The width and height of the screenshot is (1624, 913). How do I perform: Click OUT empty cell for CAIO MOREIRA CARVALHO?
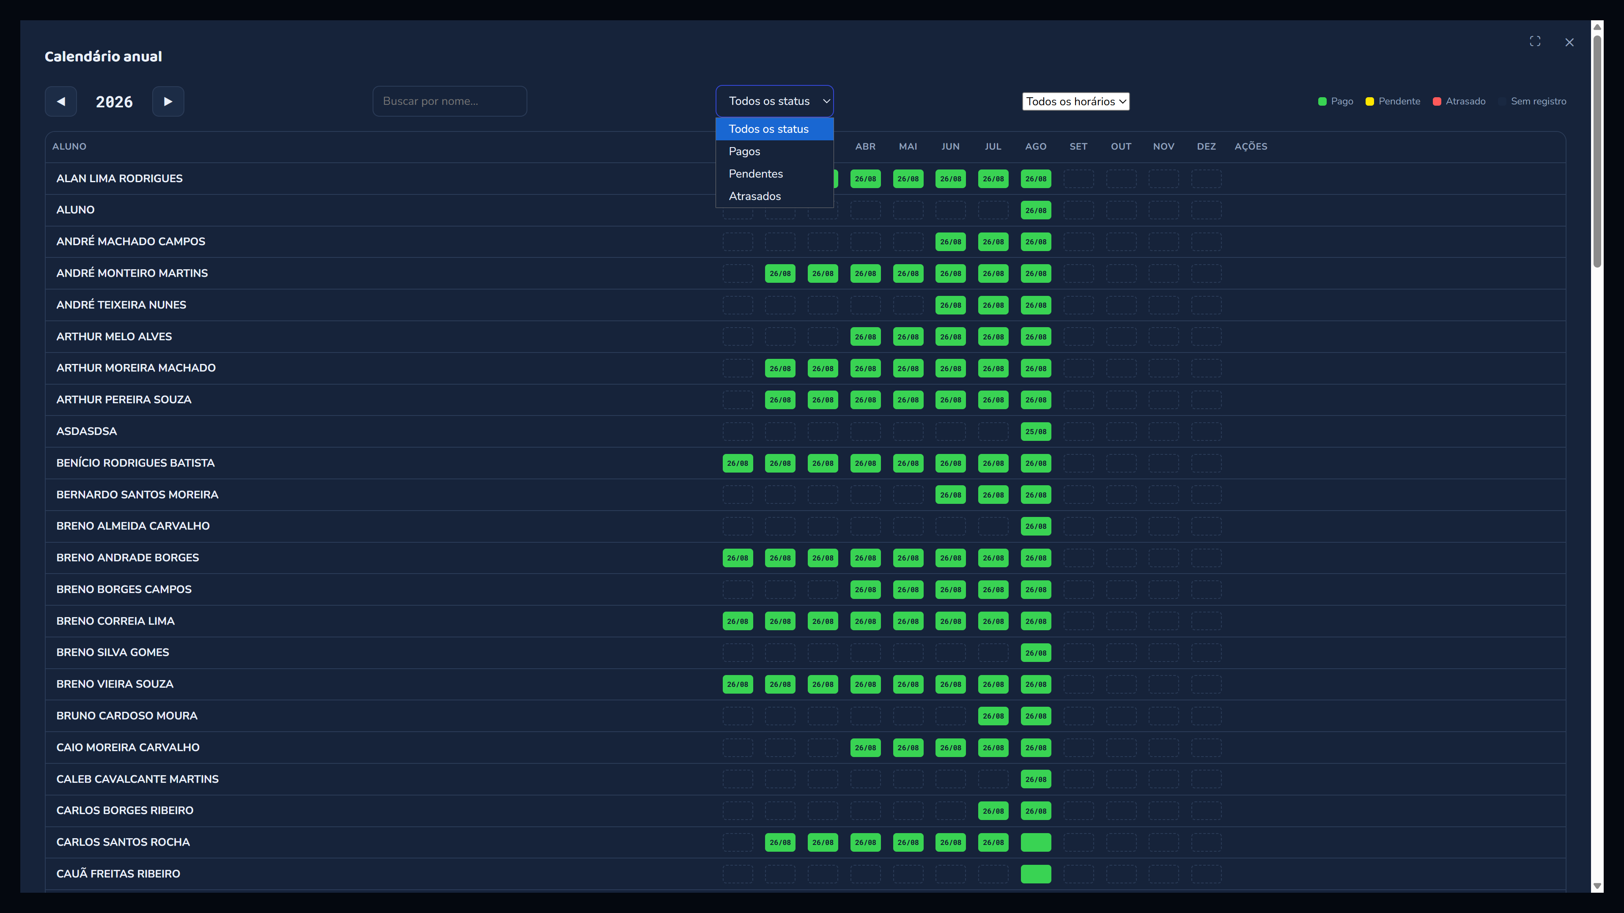tap(1121, 748)
